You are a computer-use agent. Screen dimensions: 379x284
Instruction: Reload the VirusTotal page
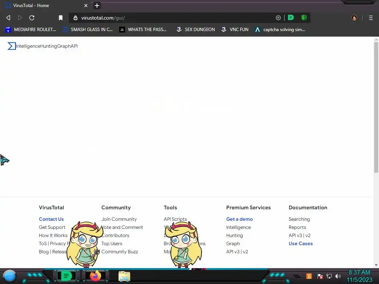[32, 18]
